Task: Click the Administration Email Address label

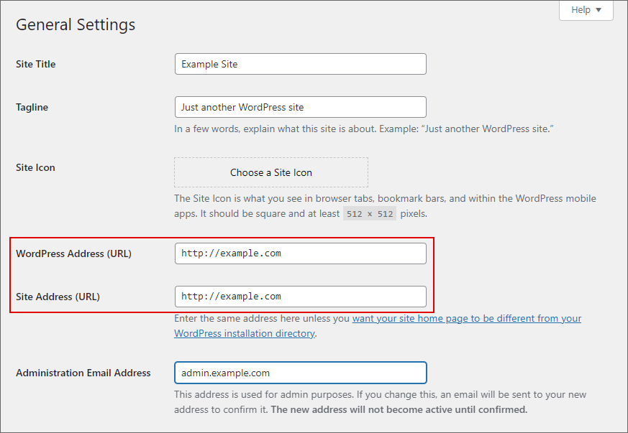Action: click(83, 373)
